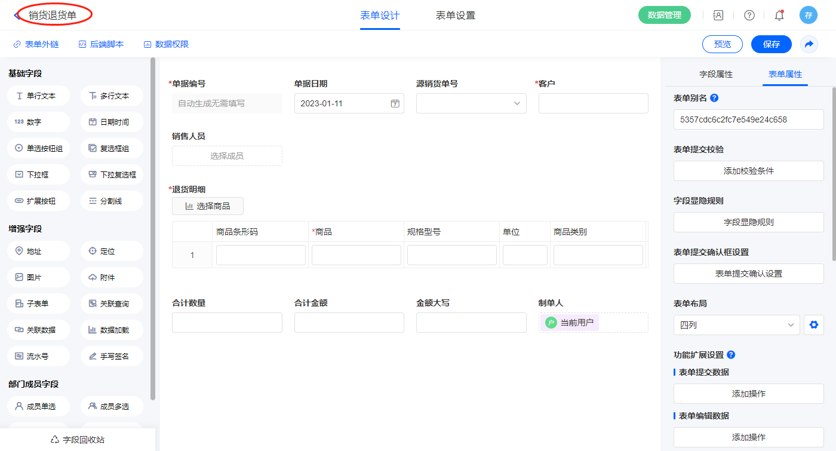The height and width of the screenshot is (451, 836).
Task: Click the help question mark icon in header
Action: coord(749,15)
